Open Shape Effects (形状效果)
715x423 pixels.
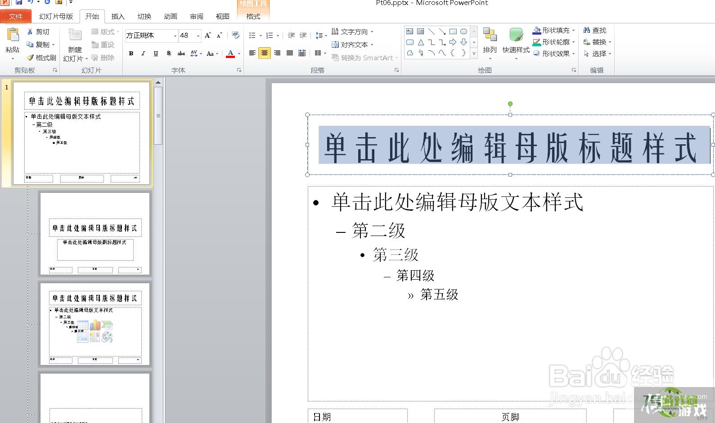click(554, 53)
